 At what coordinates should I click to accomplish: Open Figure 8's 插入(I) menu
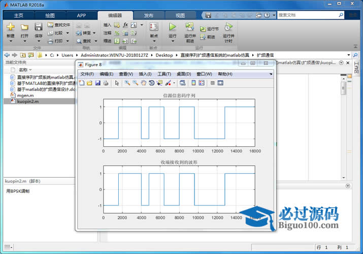pos(145,74)
